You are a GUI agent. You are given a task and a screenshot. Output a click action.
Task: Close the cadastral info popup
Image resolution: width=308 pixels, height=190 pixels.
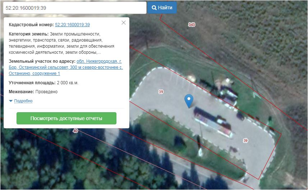coord(124,23)
